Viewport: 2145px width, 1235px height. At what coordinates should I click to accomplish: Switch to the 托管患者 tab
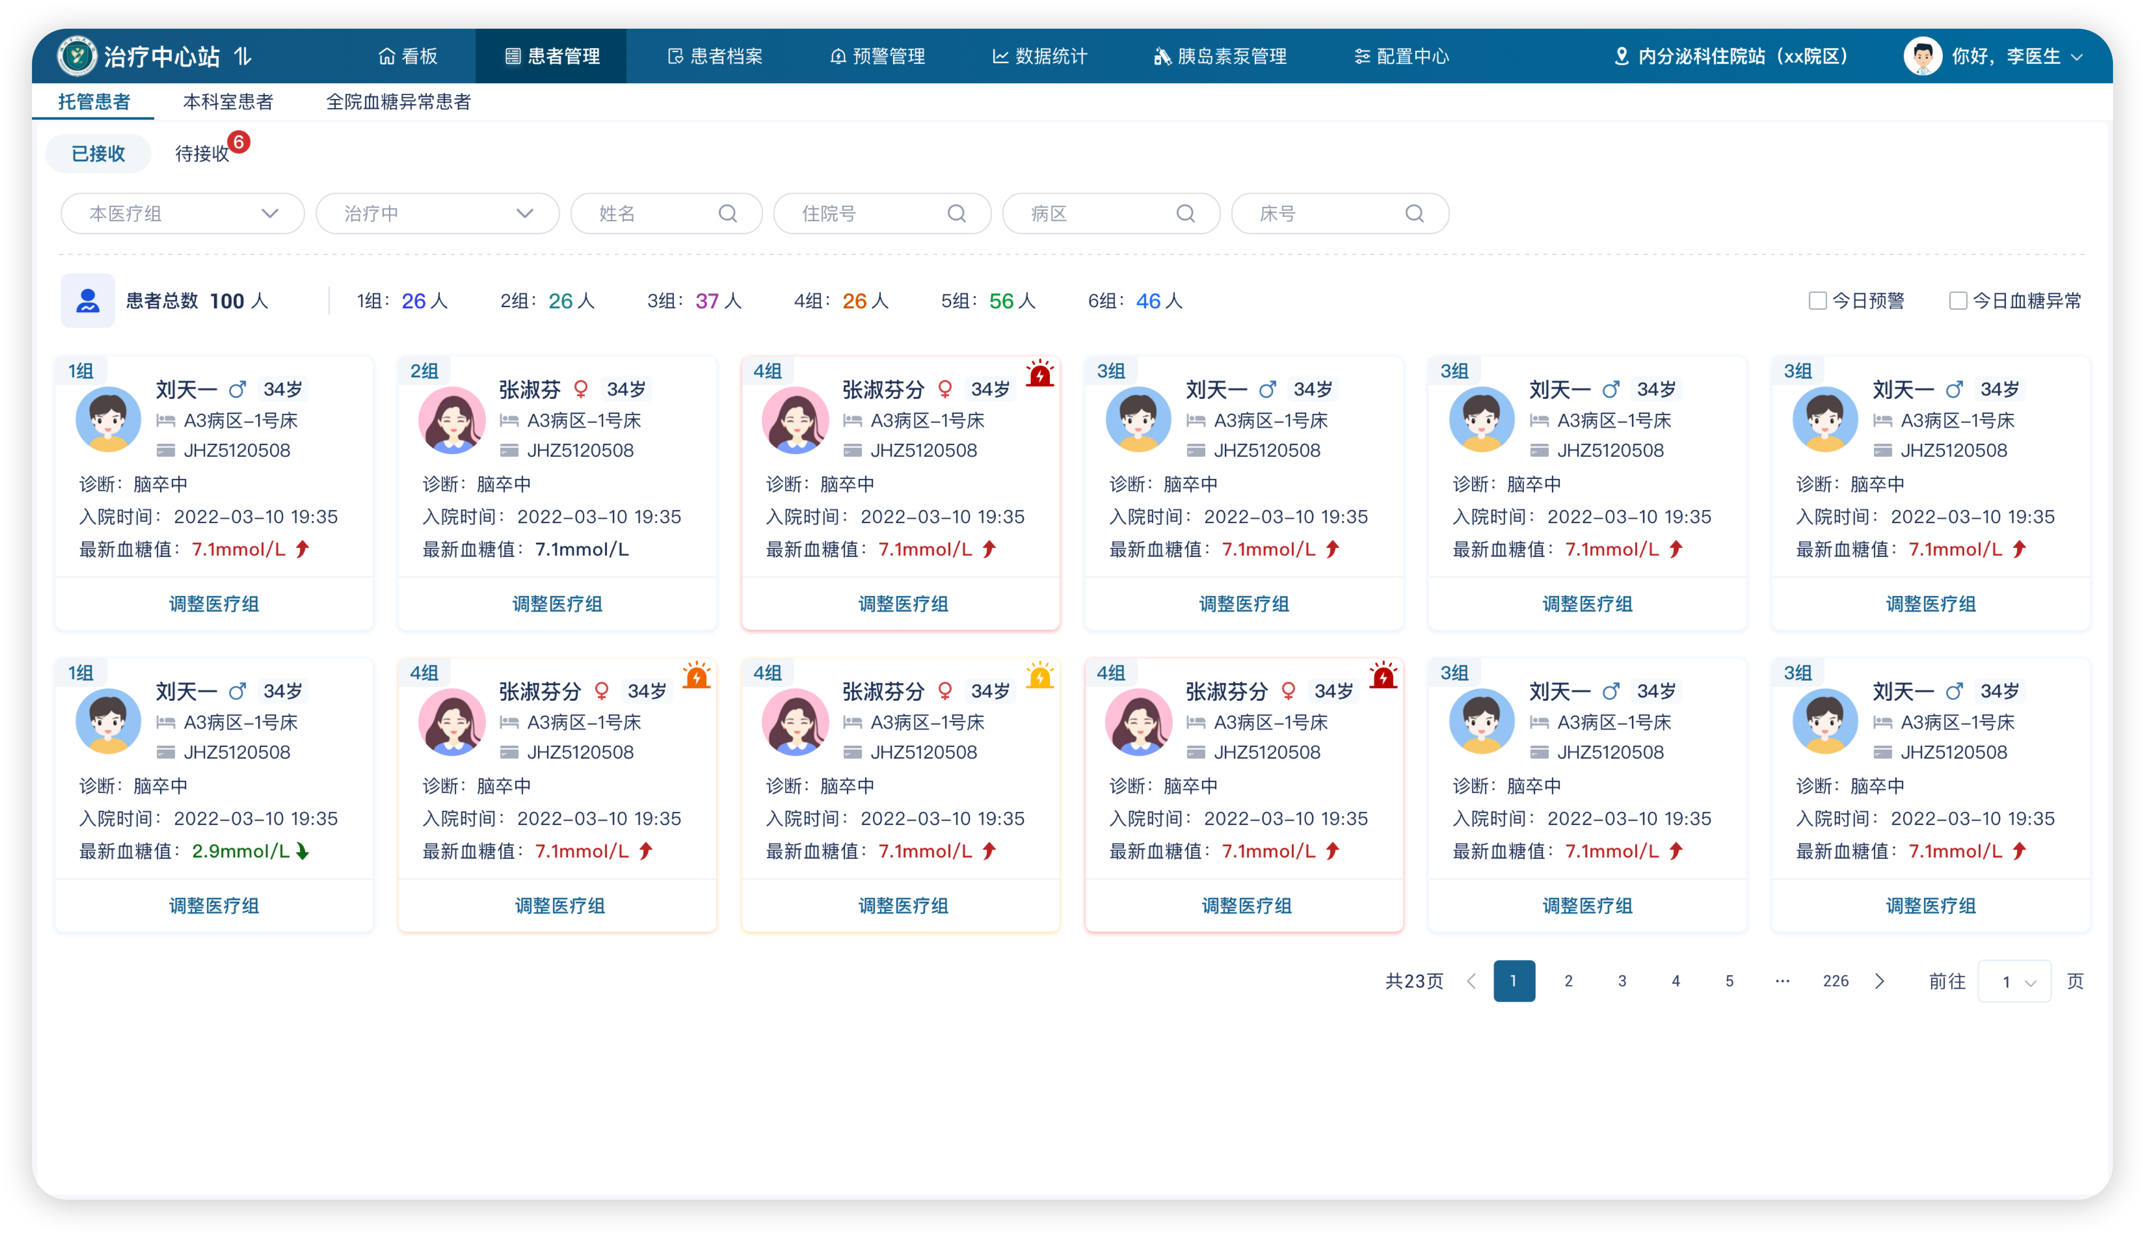click(x=94, y=102)
